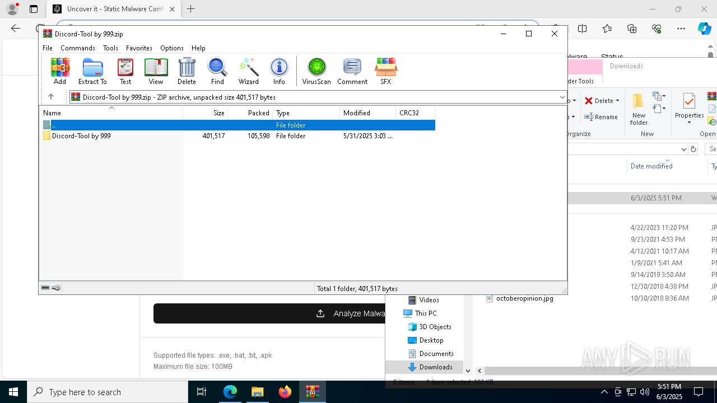Select the Uncover it browser tab
Screen dimensions: 717x403
pos(113,9)
